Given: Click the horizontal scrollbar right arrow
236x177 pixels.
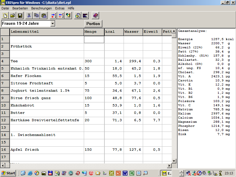Looking at the screenshot, I should pyautogui.click(x=169, y=165).
